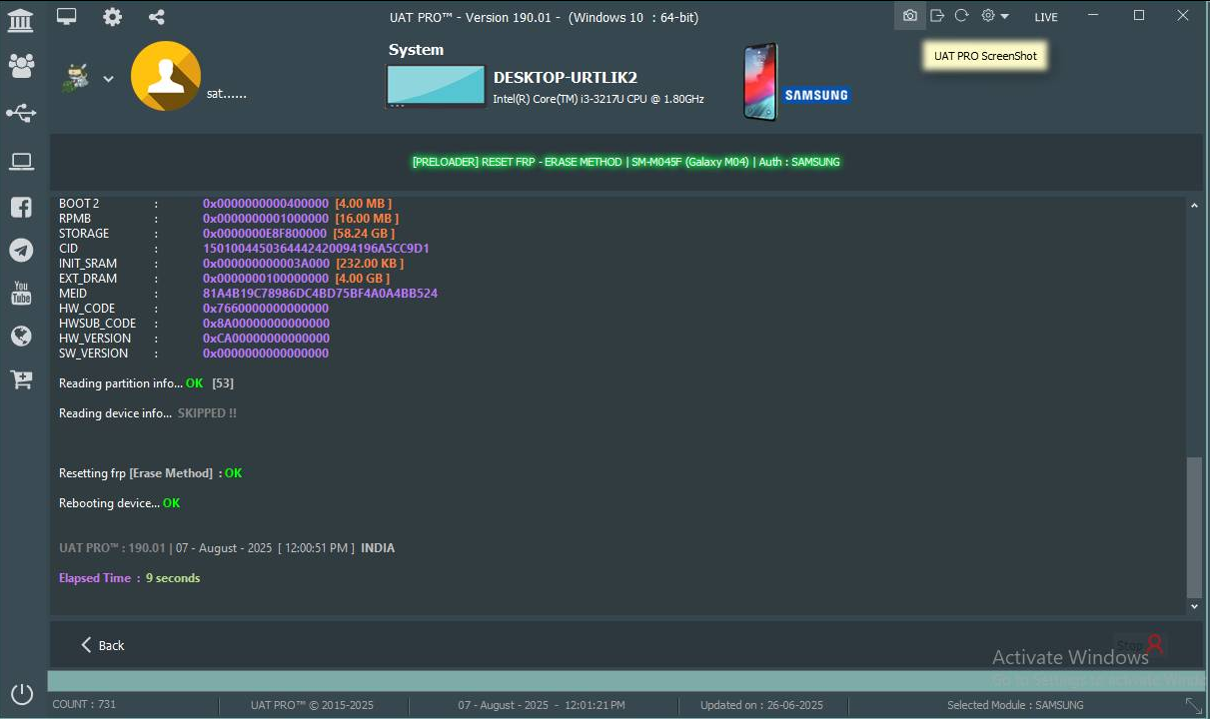Image resolution: width=1210 pixels, height=719 pixels.
Task: Open the Facebook page icon
Action: 21,208
